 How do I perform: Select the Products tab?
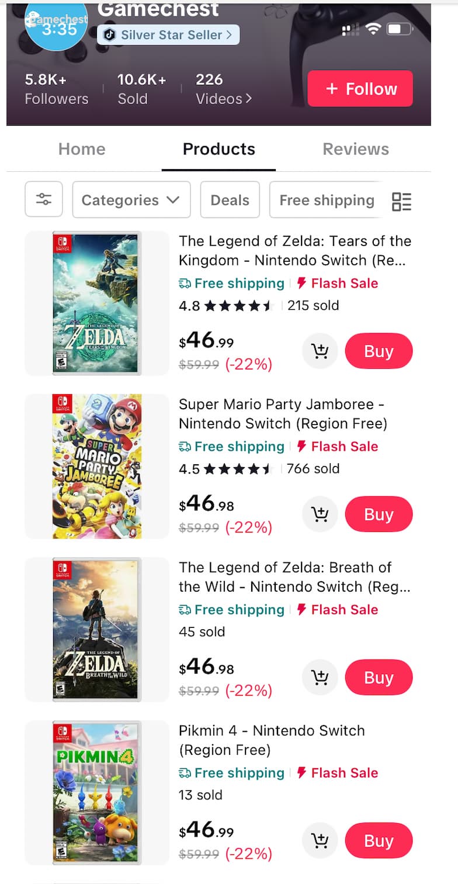point(218,149)
